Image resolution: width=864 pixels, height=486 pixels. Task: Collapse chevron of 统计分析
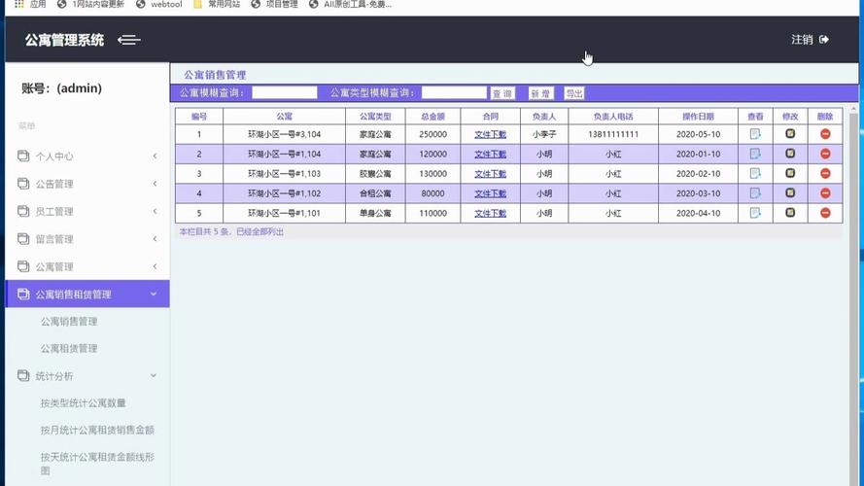[154, 376]
